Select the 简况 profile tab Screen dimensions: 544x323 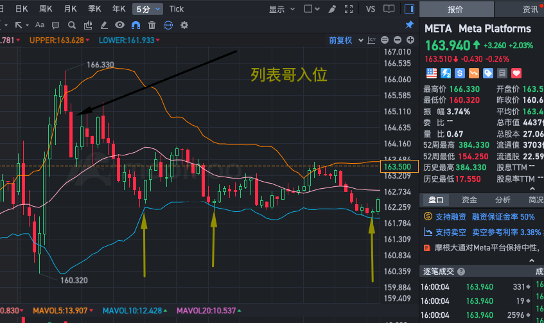pos(536,200)
